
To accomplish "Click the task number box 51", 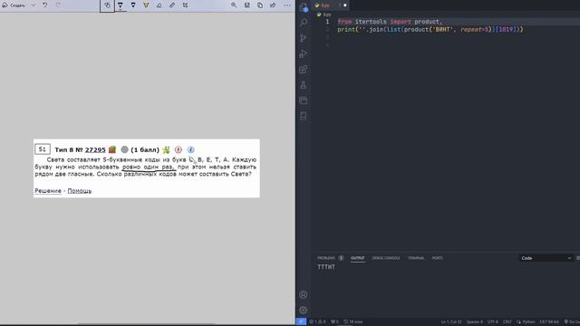I will (x=43, y=149).
